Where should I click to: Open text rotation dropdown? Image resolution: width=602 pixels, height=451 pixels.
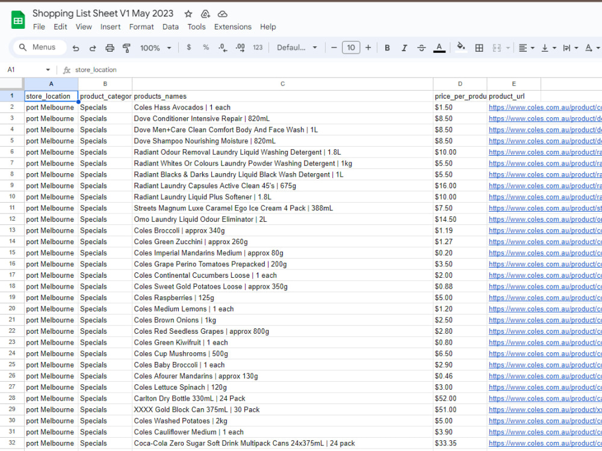pyautogui.click(x=592, y=48)
